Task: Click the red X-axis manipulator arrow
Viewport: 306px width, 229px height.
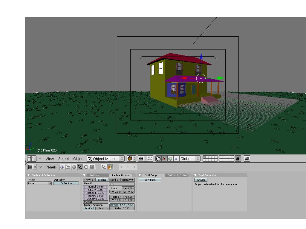Action: [x=184, y=78]
